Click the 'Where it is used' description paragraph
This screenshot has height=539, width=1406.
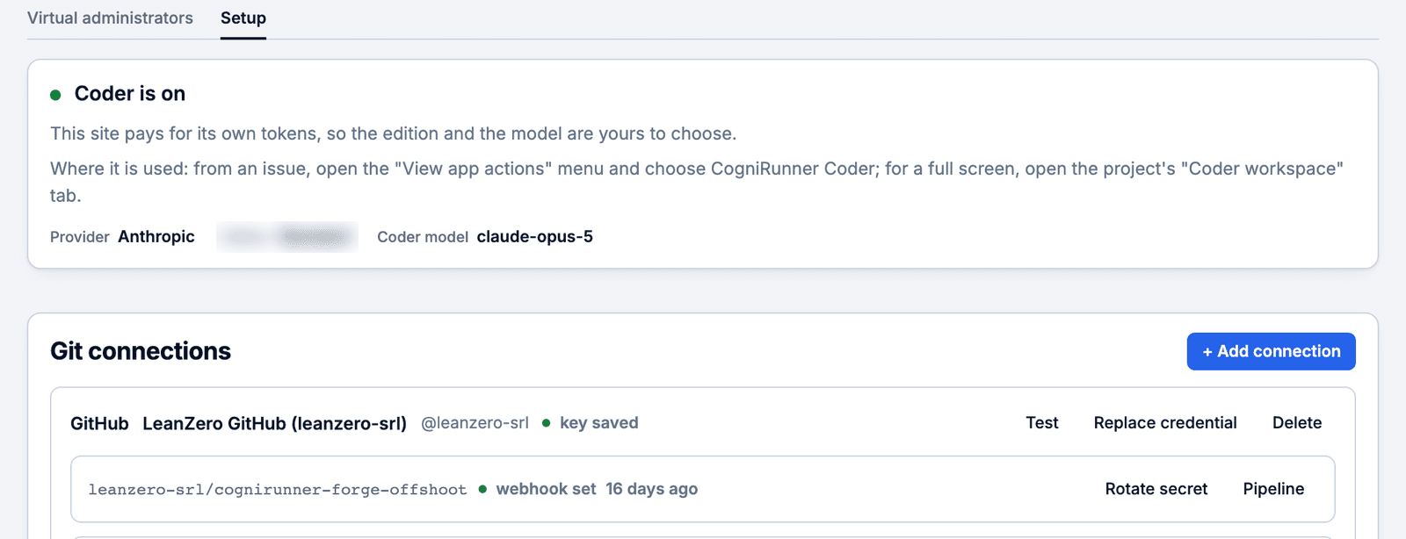[697, 182]
